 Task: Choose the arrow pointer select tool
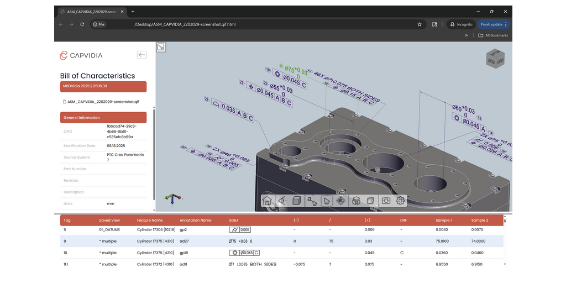coord(327,201)
